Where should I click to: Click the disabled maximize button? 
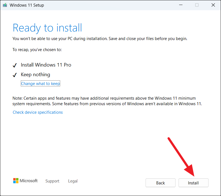[197, 5]
